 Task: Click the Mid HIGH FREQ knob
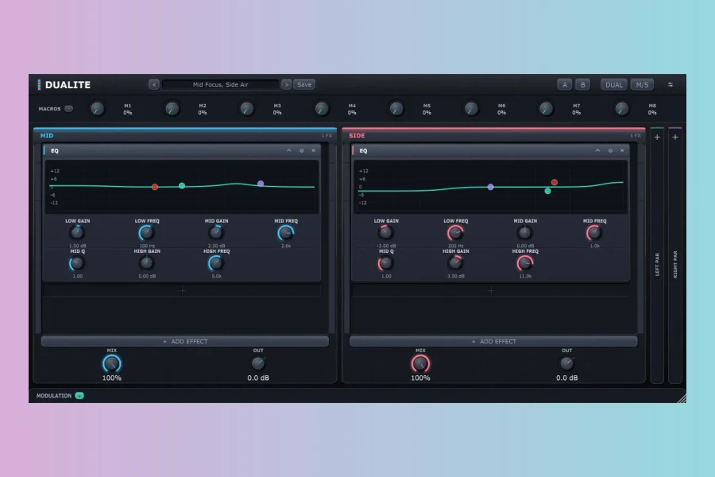(216, 263)
